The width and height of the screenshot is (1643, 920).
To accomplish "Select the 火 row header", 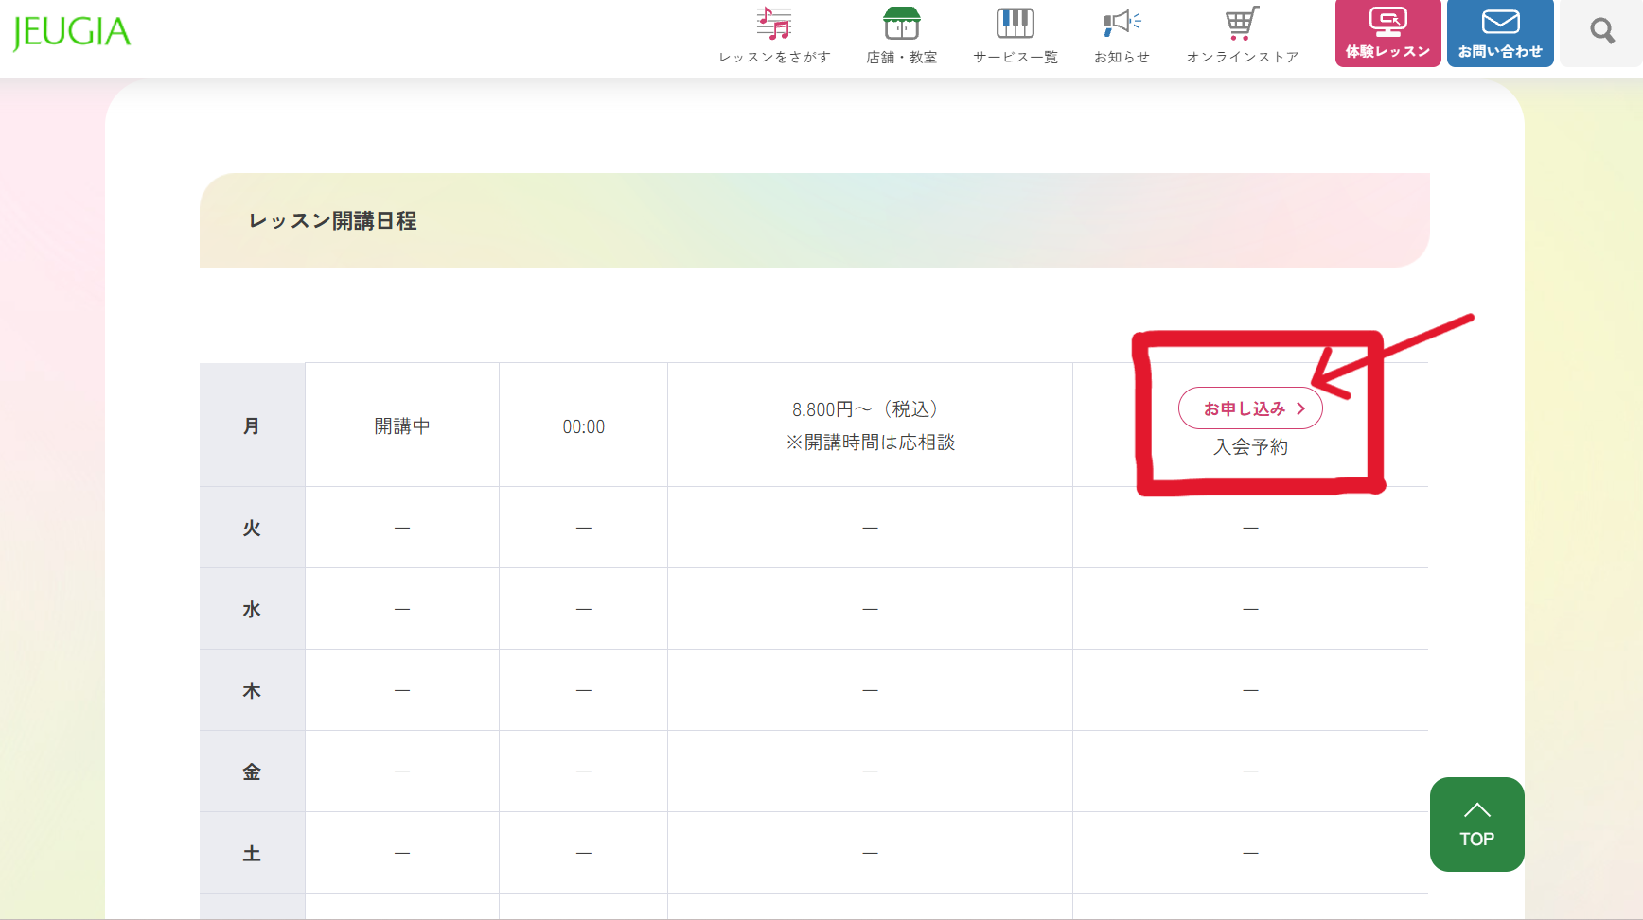I will [x=252, y=528].
